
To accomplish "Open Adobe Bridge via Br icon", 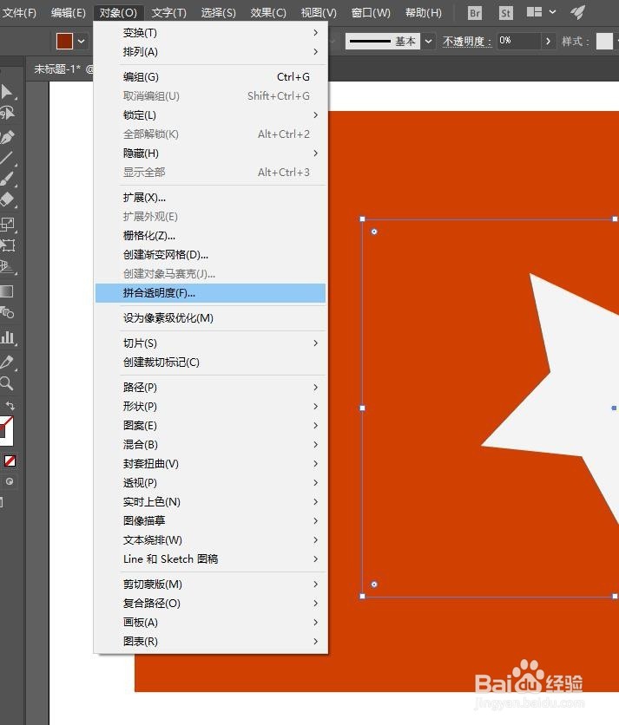I will pos(475,13).
